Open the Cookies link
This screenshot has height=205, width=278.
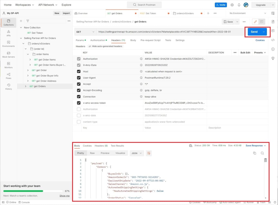[260, 40]
